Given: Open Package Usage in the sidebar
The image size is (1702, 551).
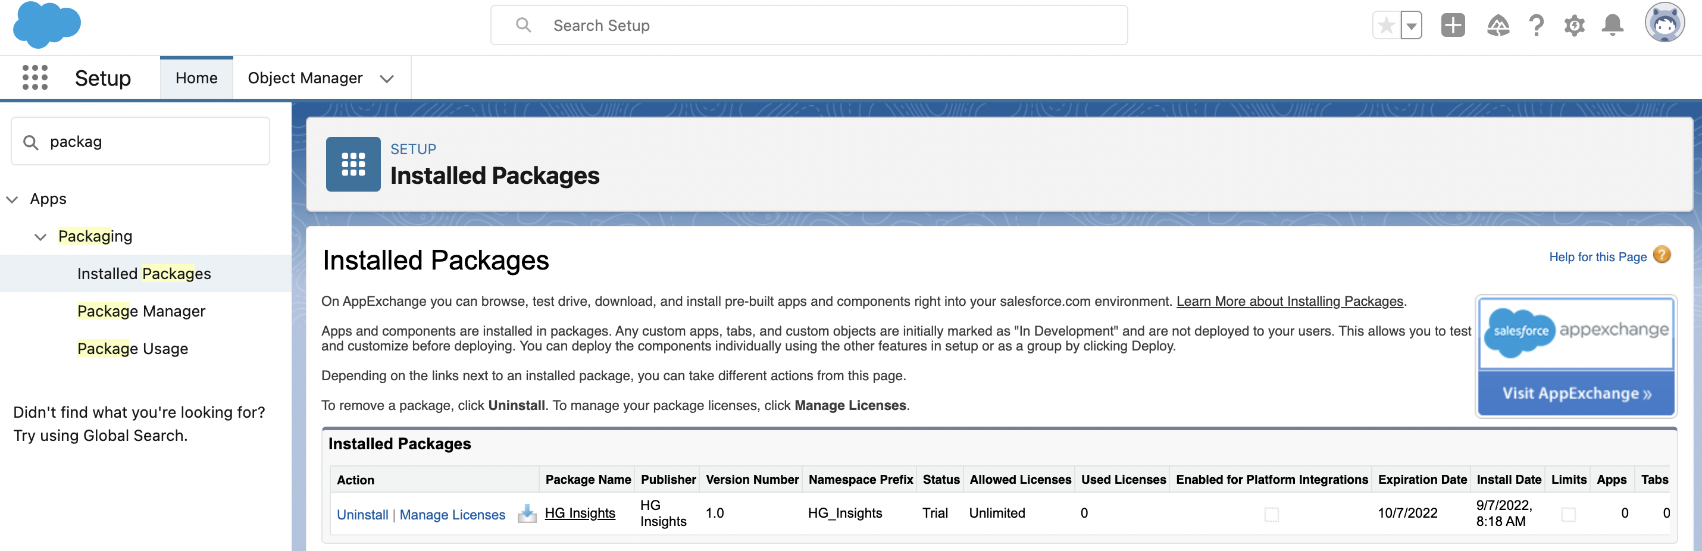Looking at the screenshot, I should click(x=133, y=348).
